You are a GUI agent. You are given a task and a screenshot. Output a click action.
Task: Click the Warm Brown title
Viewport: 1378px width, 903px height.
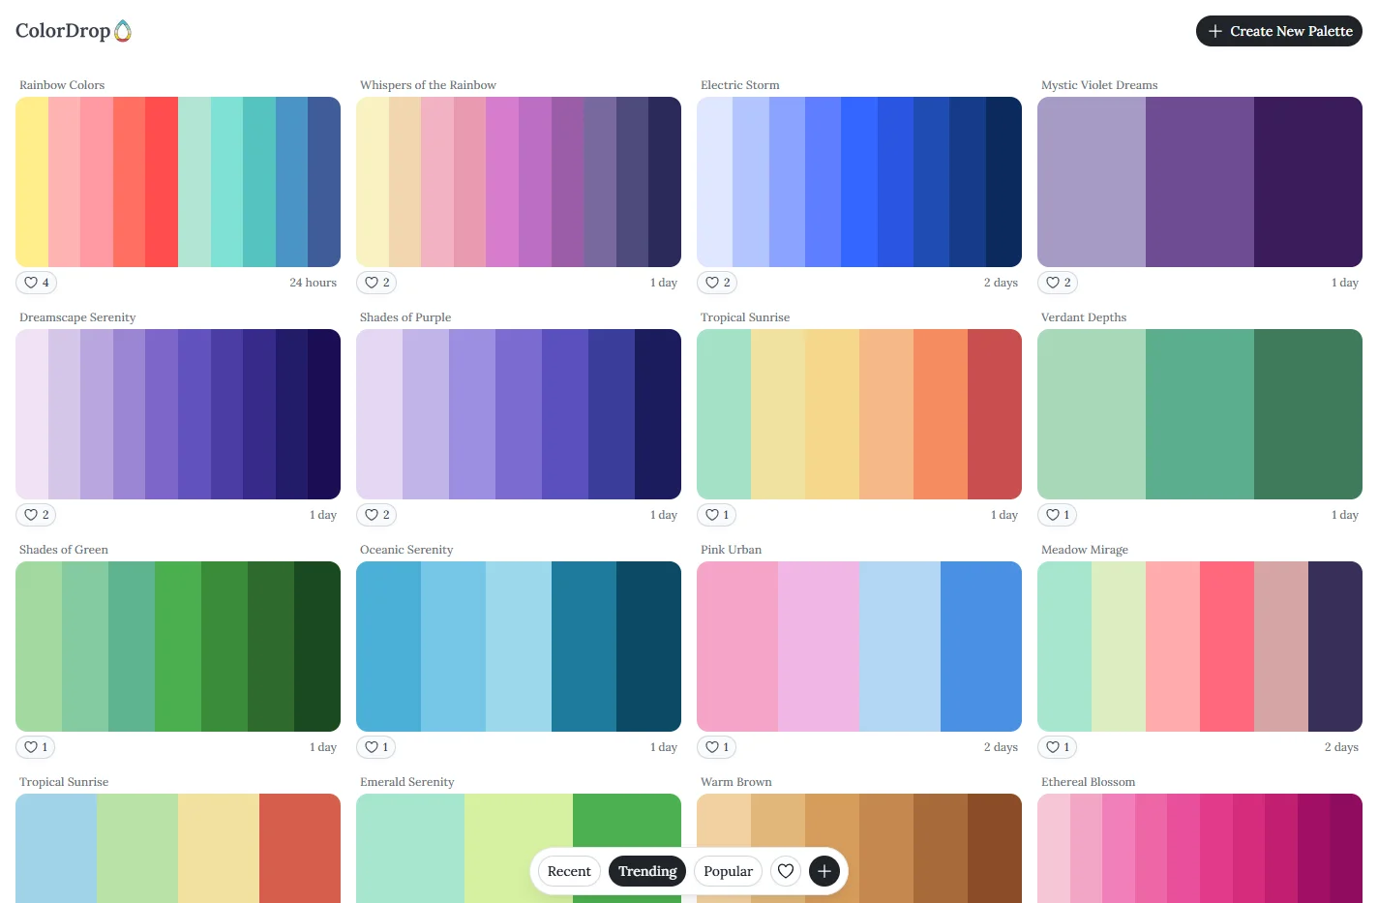tap(736, 782)
